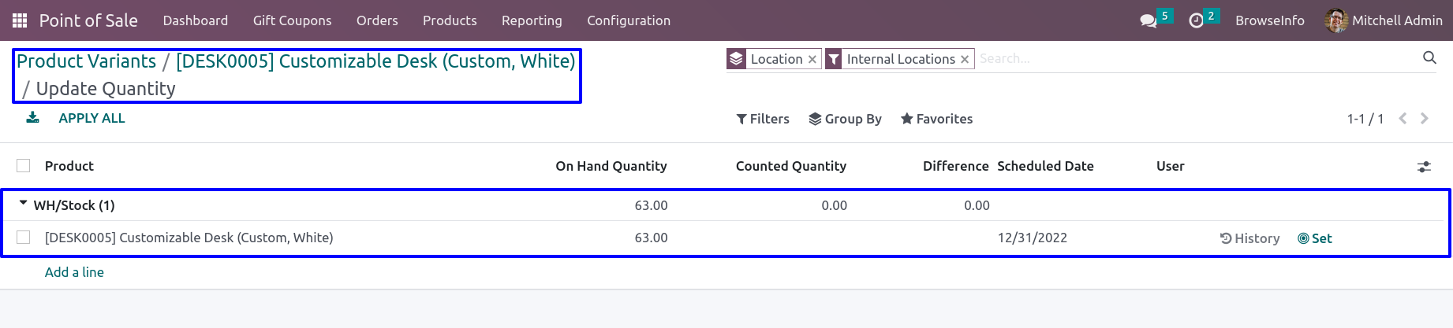
Task: Click the Add a line link
Action: pyautogui.click(x=74, y=272)
